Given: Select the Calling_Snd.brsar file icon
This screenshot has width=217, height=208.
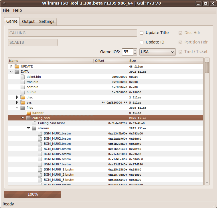Looking at the screenshot, I should (34, 123).
